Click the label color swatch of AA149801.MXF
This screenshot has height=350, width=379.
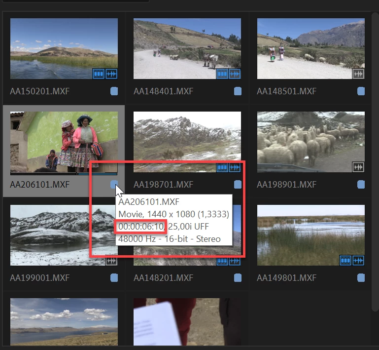pos(361,277)
